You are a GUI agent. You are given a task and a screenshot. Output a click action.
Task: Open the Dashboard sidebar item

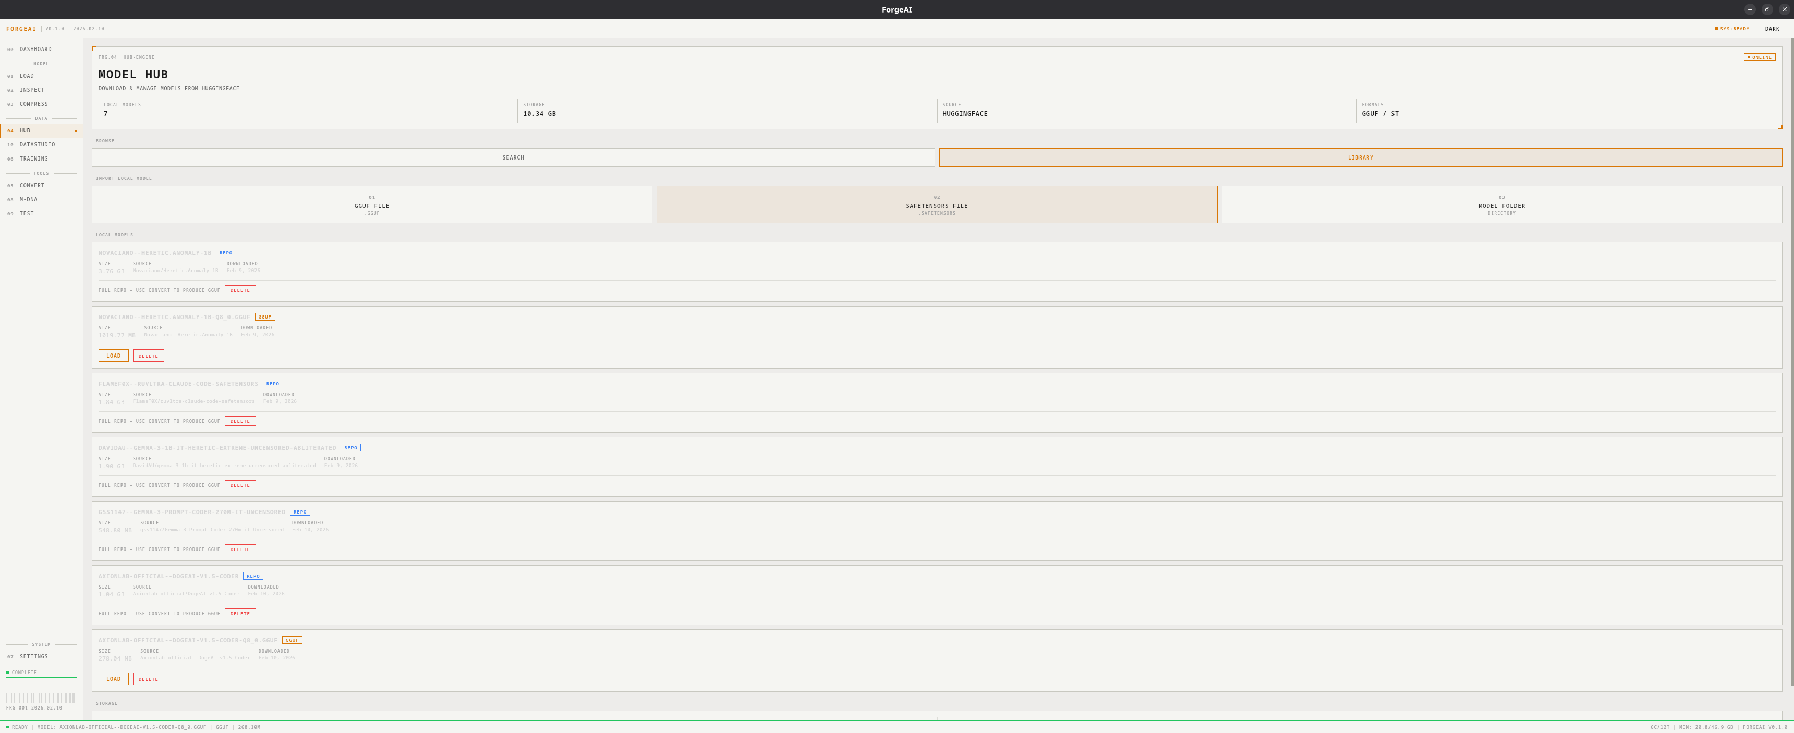point(35,50)
